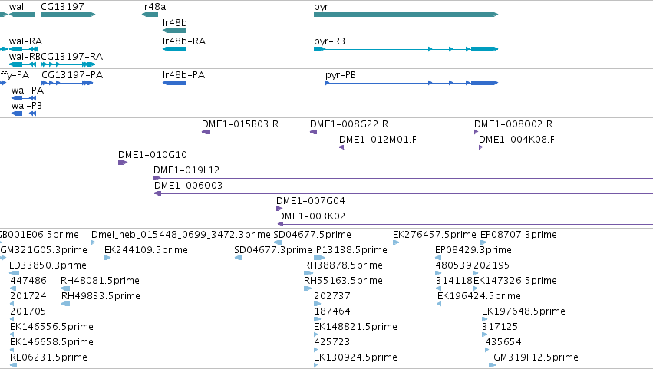The height and width of the screenshot is (369, 653).
Task: Click feature label 447486
Action: click(x=28, y=281)
